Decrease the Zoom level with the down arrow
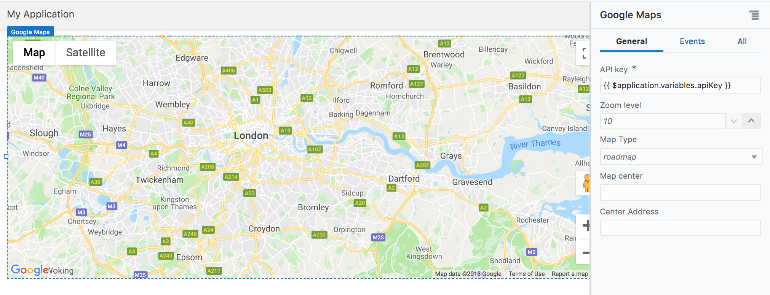The height and width of the screenshot is (295, 770). coord(734,121)
